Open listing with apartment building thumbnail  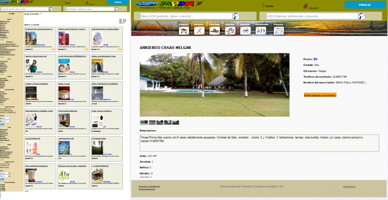tap(31, 38)
